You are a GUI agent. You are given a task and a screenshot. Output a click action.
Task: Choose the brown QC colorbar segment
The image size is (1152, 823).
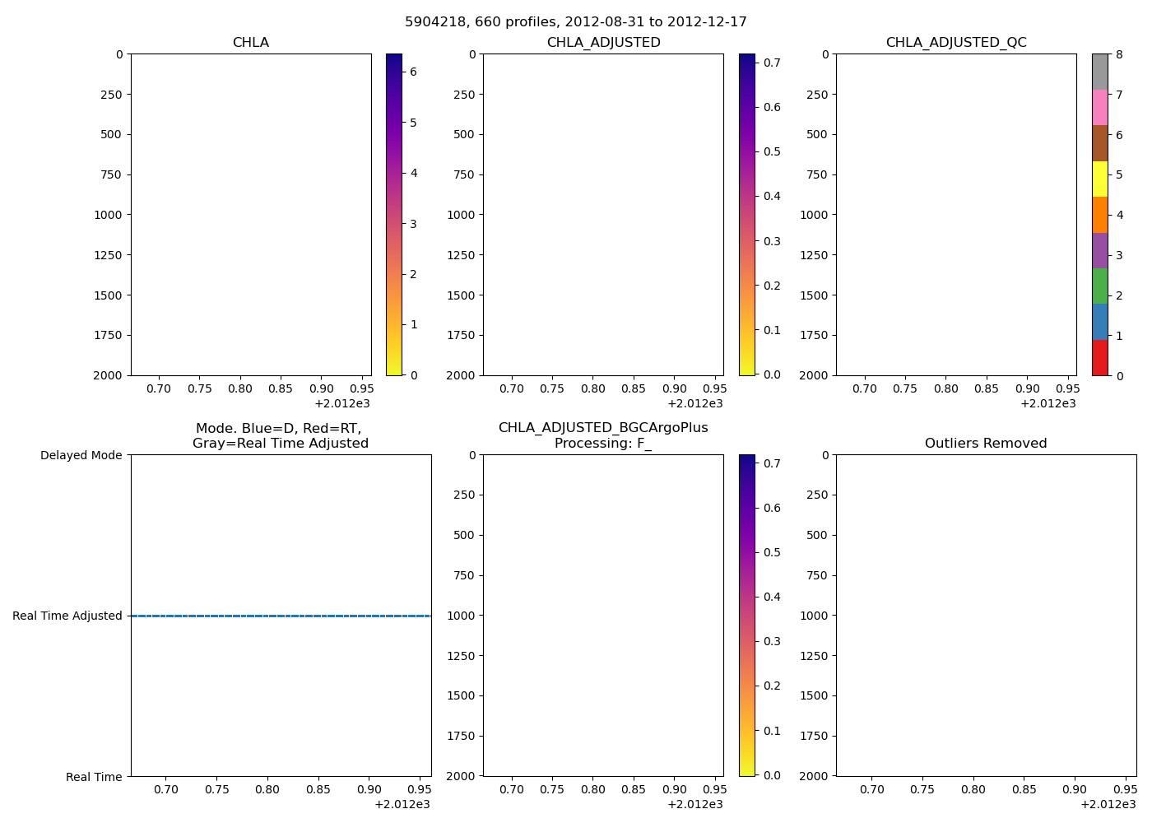coord(1099,143)
